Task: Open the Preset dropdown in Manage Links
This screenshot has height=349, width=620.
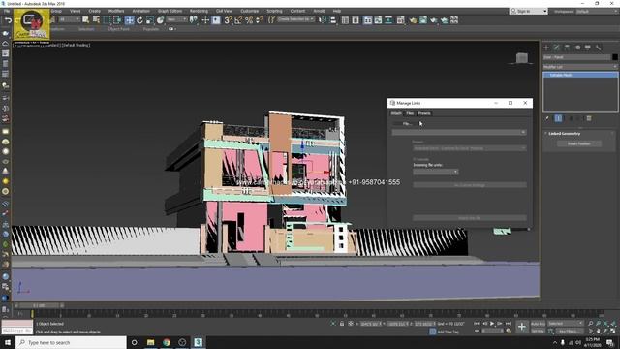Action: click(470, 148)
